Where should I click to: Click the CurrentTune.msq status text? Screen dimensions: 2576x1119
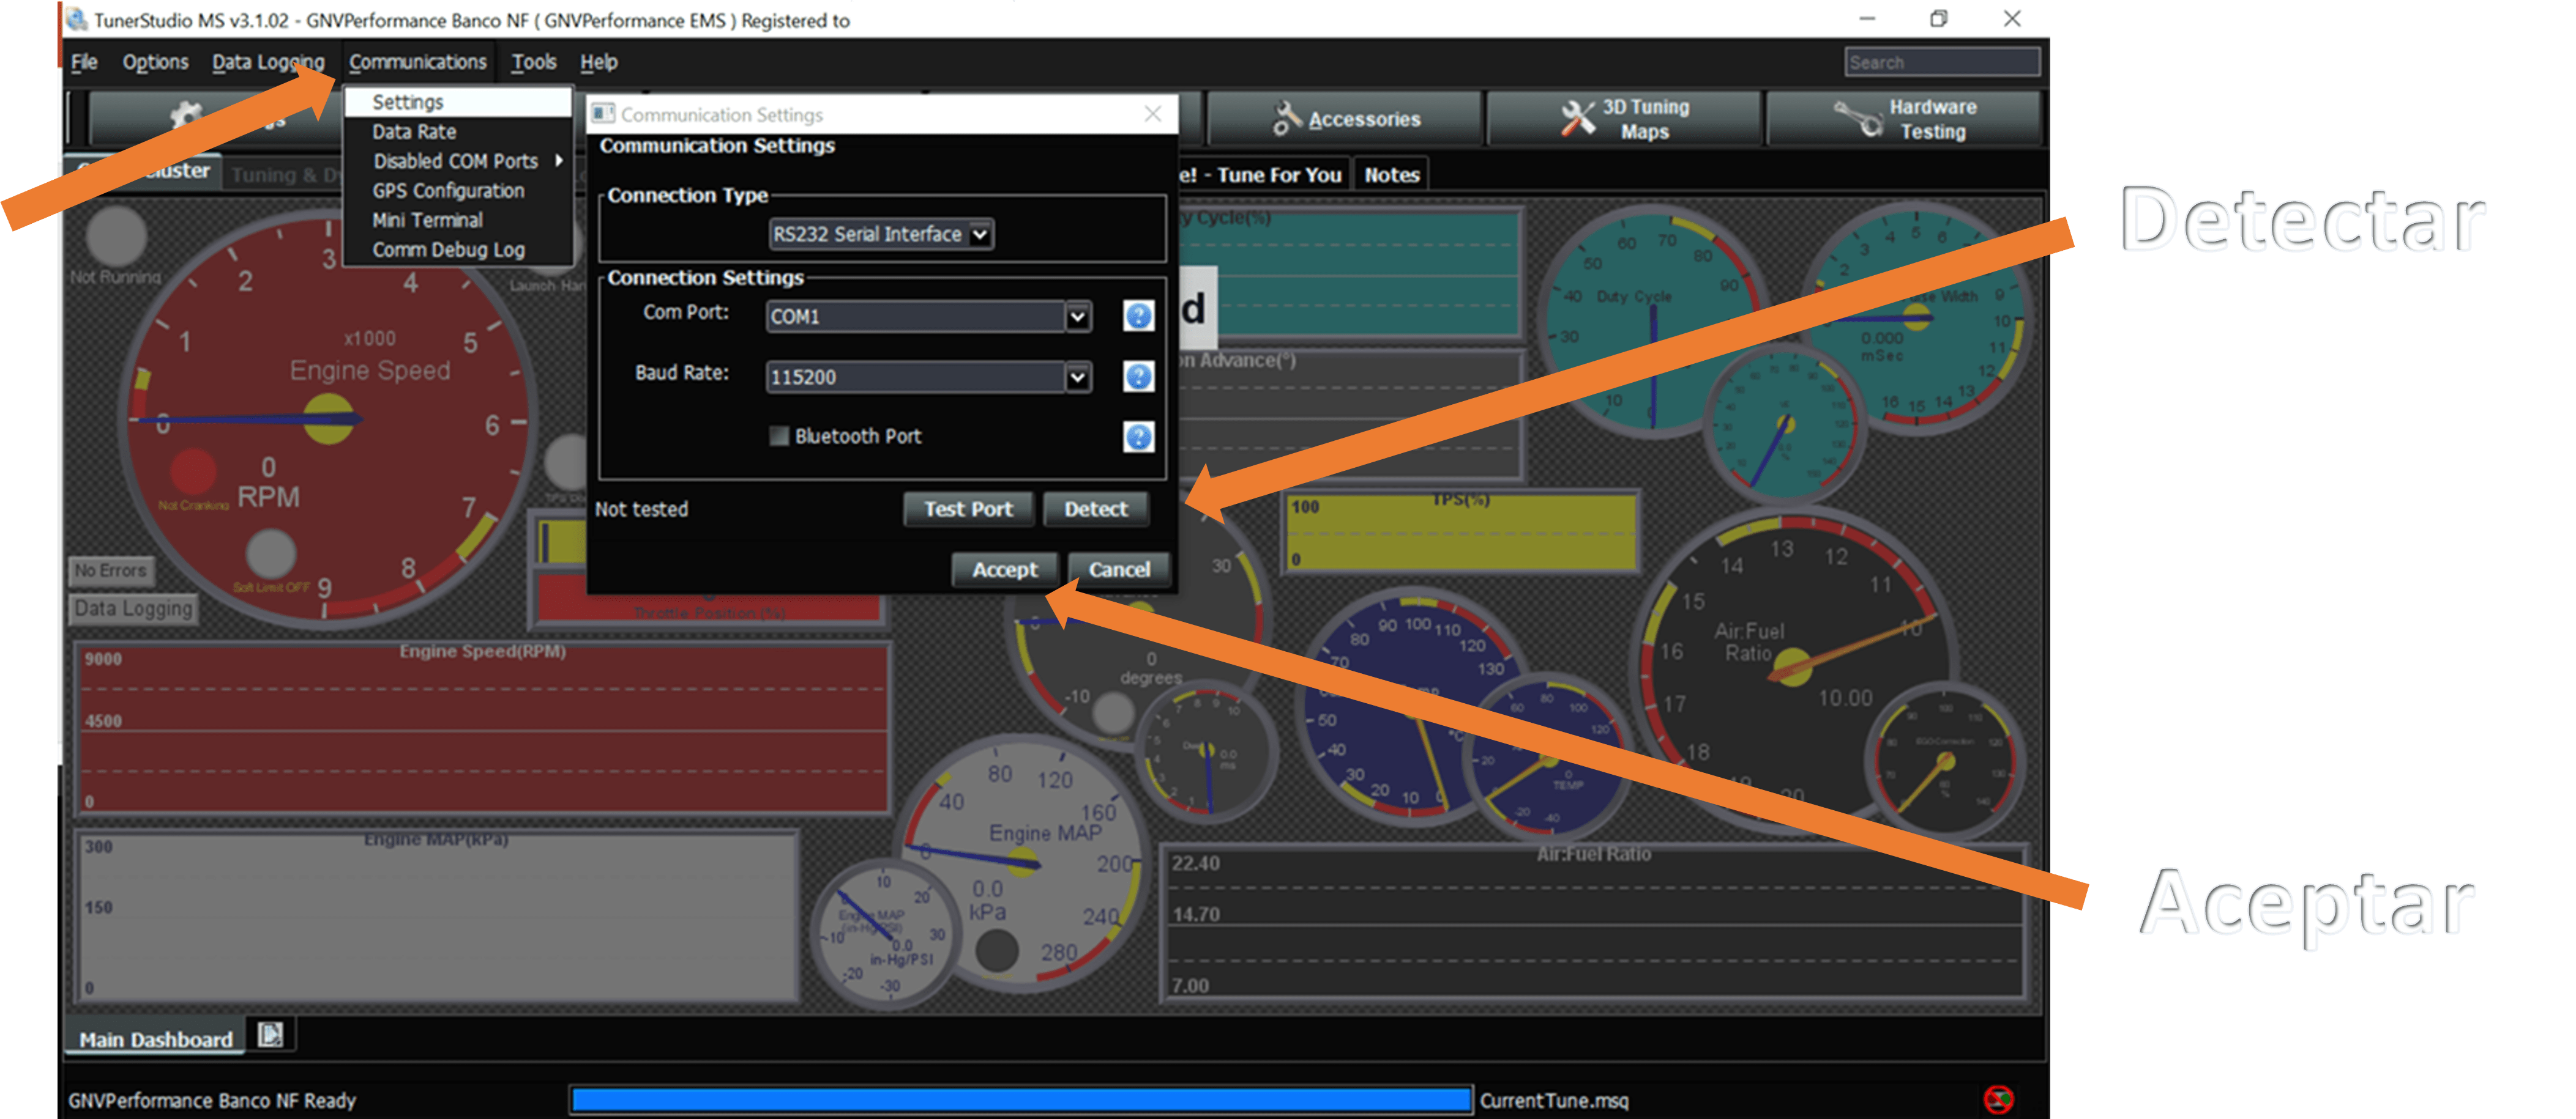click(1554, 1100)
